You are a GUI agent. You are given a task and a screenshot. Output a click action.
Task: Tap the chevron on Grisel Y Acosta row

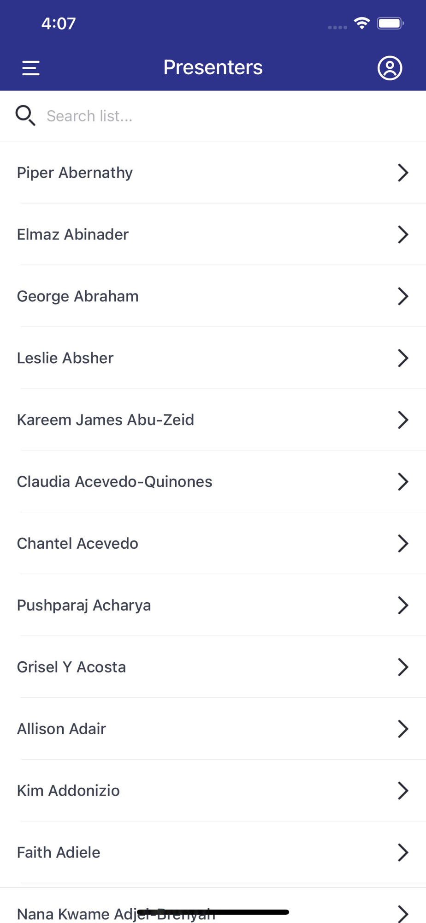tap(403, 667)
